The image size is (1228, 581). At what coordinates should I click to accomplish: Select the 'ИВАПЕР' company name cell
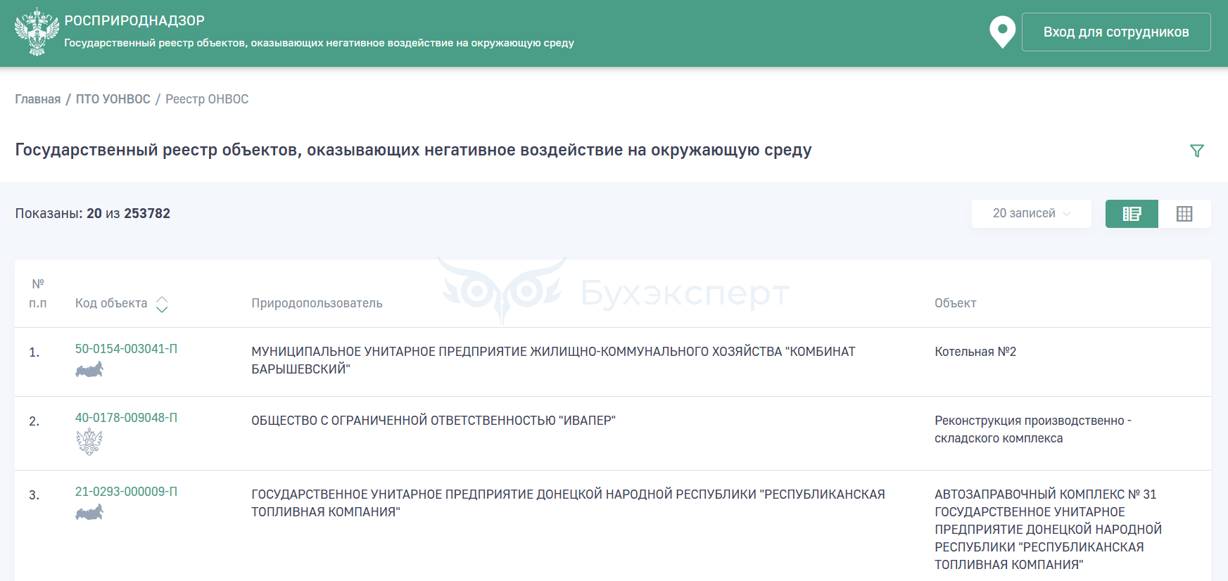point(433,421)
